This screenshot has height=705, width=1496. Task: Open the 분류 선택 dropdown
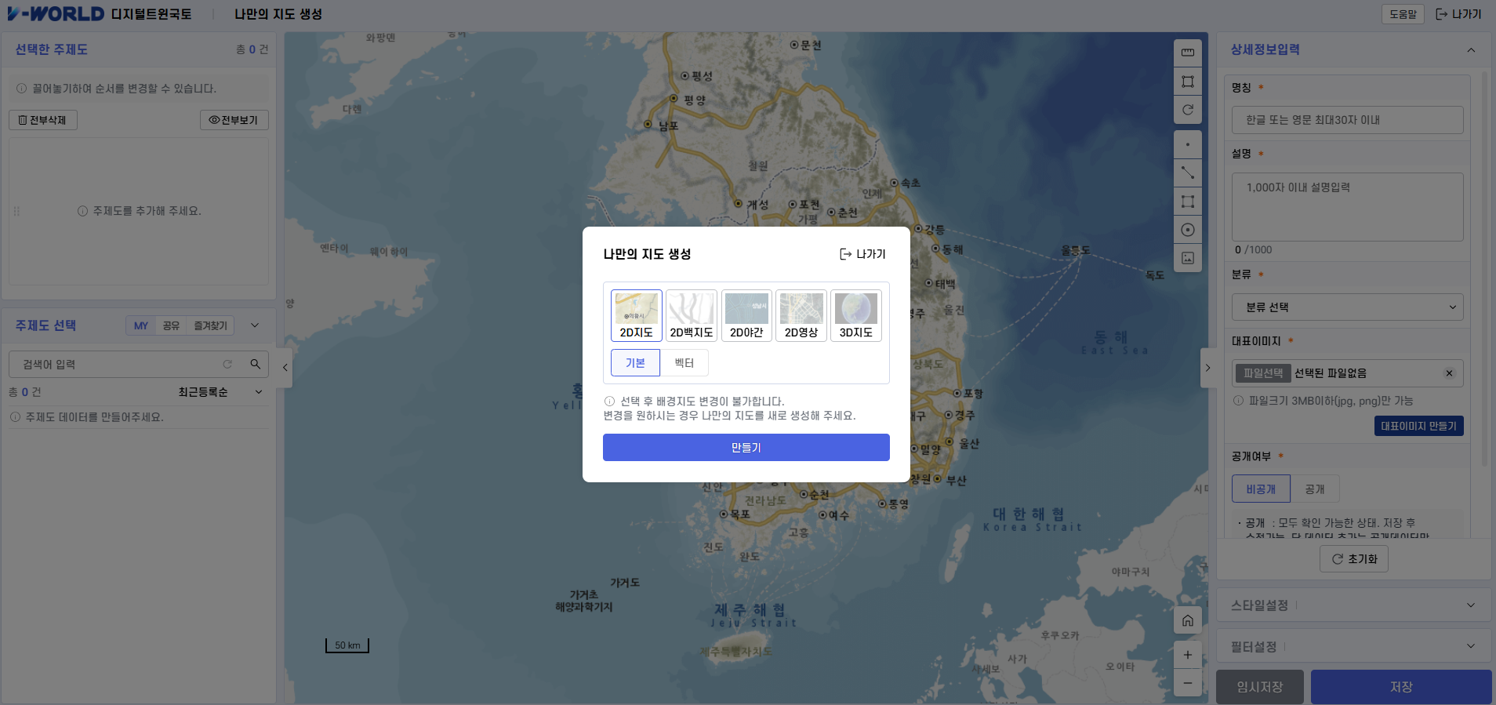tap(1347, 307)
